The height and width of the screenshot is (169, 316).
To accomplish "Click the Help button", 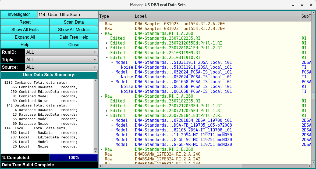I will [25, 45].
